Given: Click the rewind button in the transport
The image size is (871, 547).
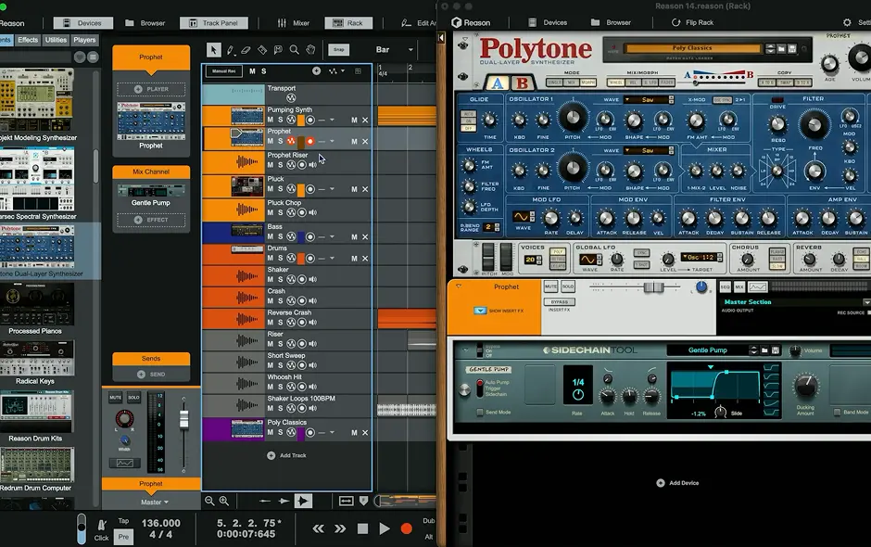Looking at the screenshot, I should [x=319, y=528].
